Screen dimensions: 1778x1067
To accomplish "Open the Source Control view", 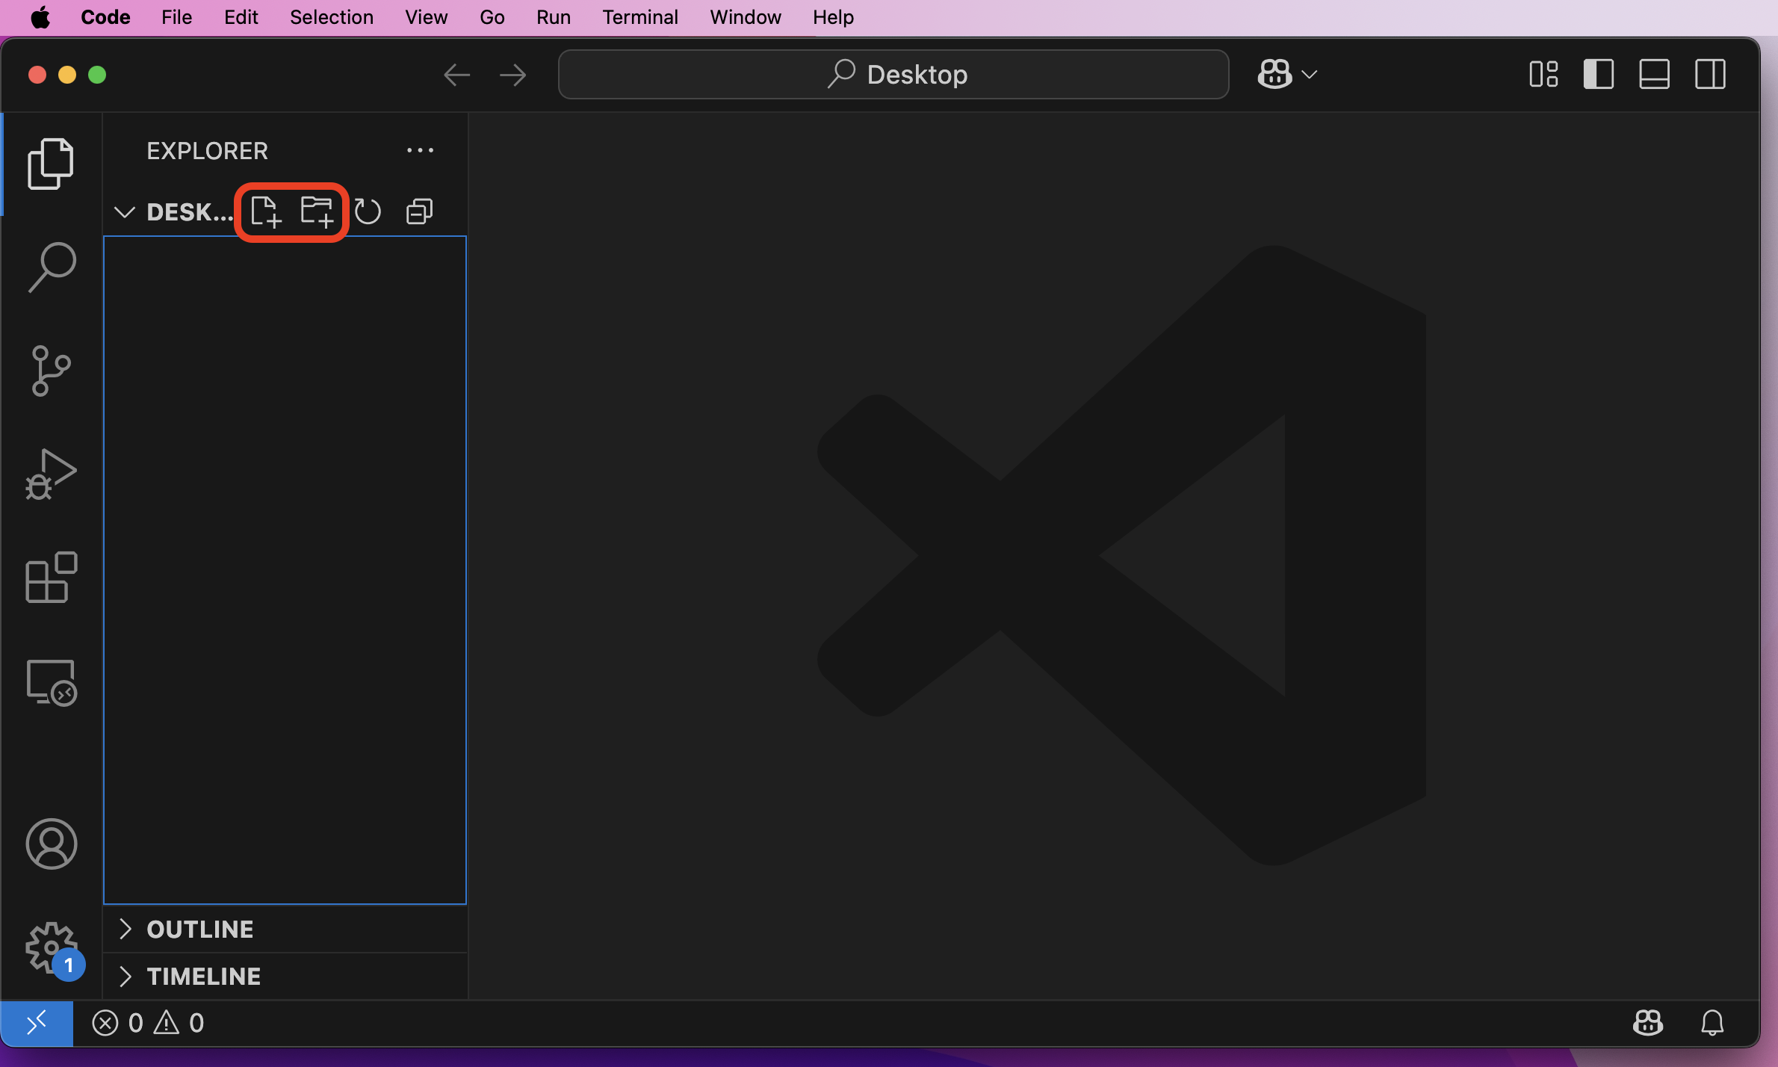I will click(x=51, y=371).
